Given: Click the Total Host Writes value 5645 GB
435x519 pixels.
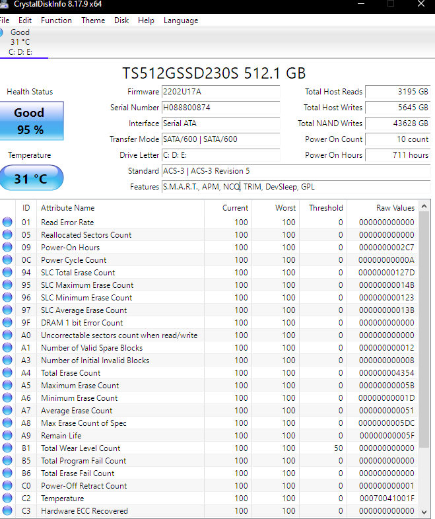Looking at the screenshot, I should tap(397, 108).
